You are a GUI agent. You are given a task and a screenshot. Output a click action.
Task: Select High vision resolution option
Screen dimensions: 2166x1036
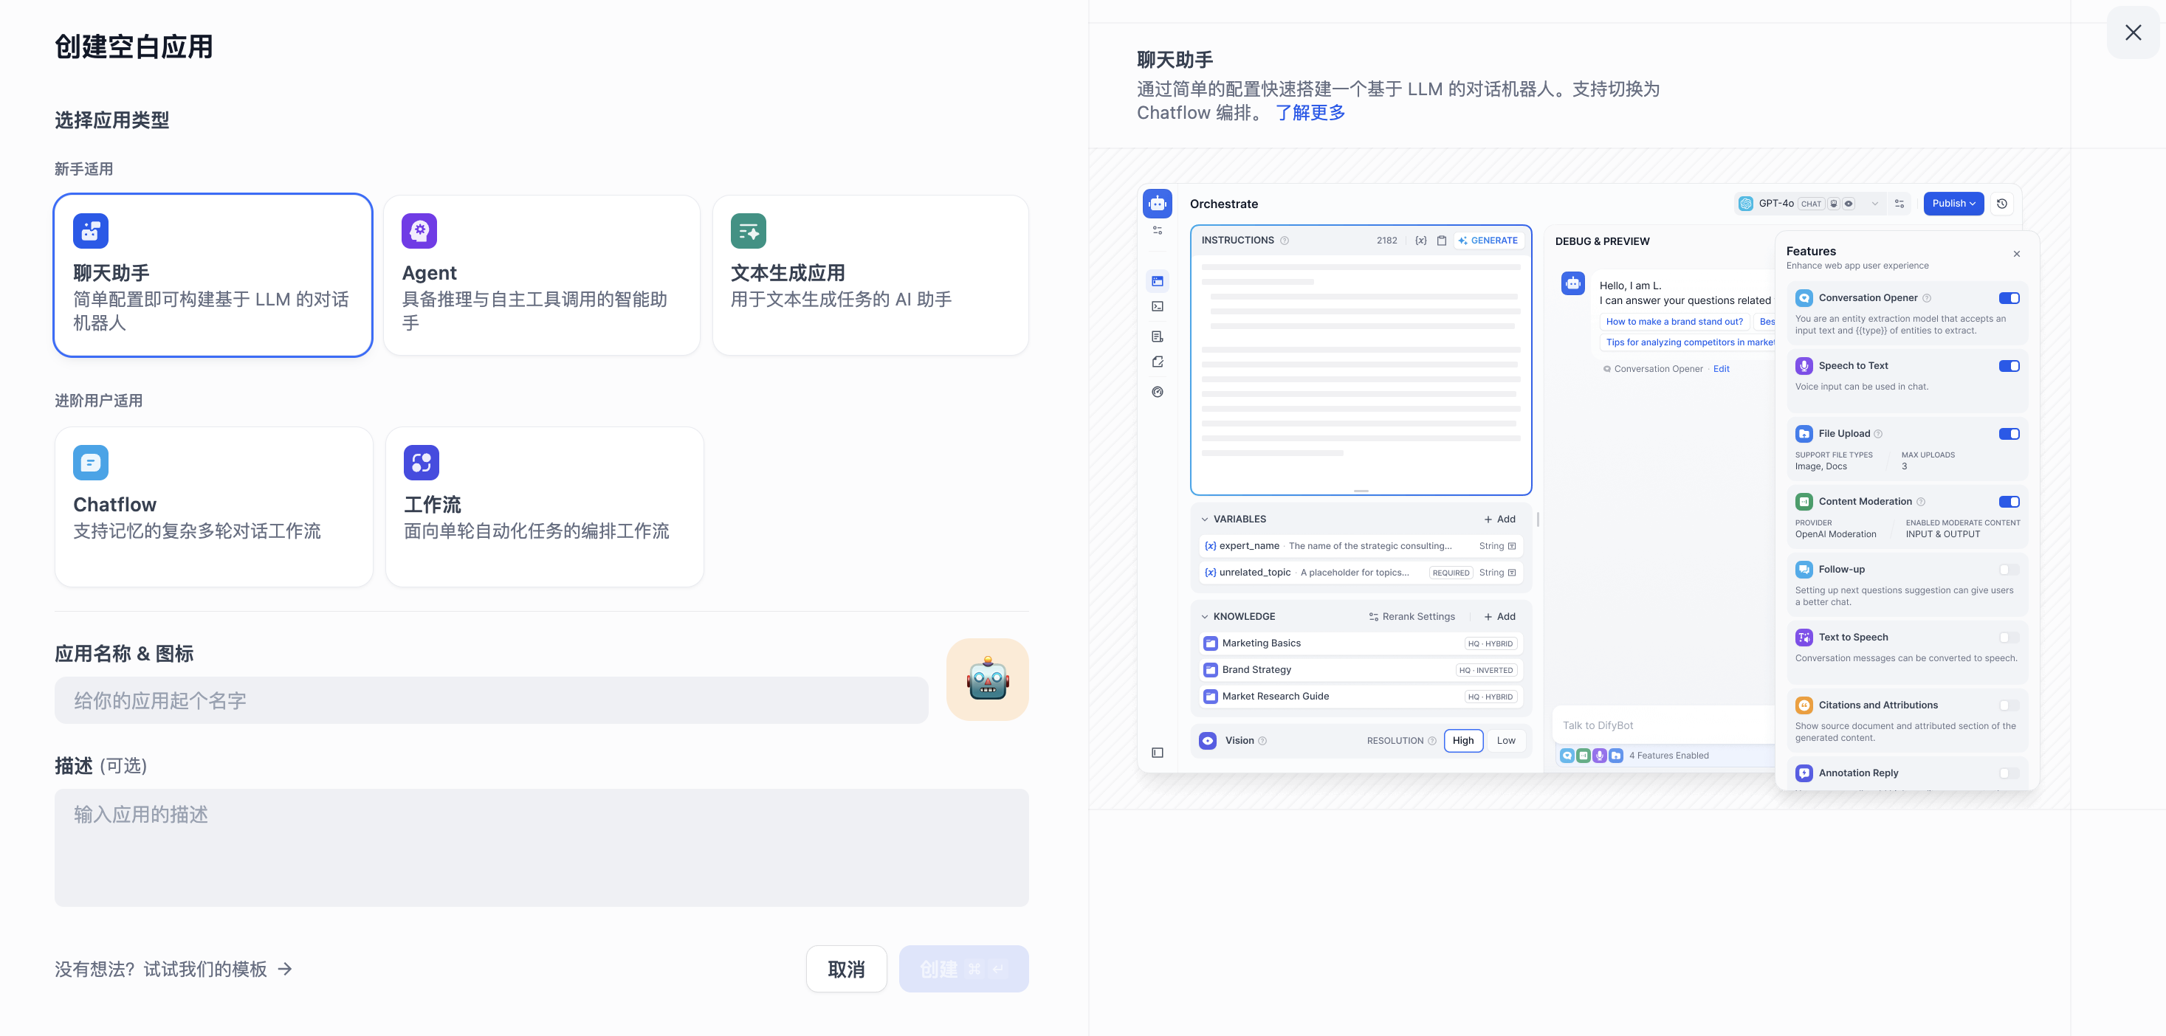[1462, 740]
